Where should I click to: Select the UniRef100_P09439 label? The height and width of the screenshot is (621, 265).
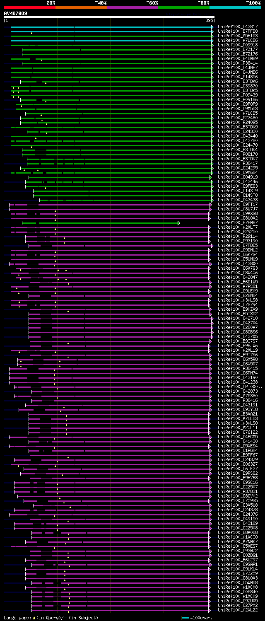(x=238, y=95)
